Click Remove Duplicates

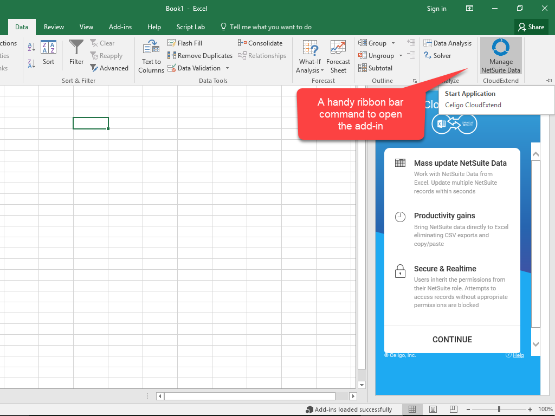(x=200, y=56)
